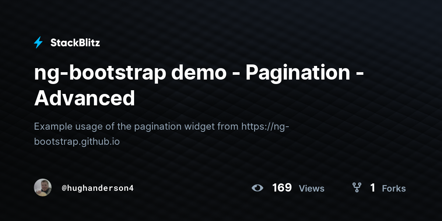Open the https://ng- link text

pyautogui.click(x=265, y=127)
